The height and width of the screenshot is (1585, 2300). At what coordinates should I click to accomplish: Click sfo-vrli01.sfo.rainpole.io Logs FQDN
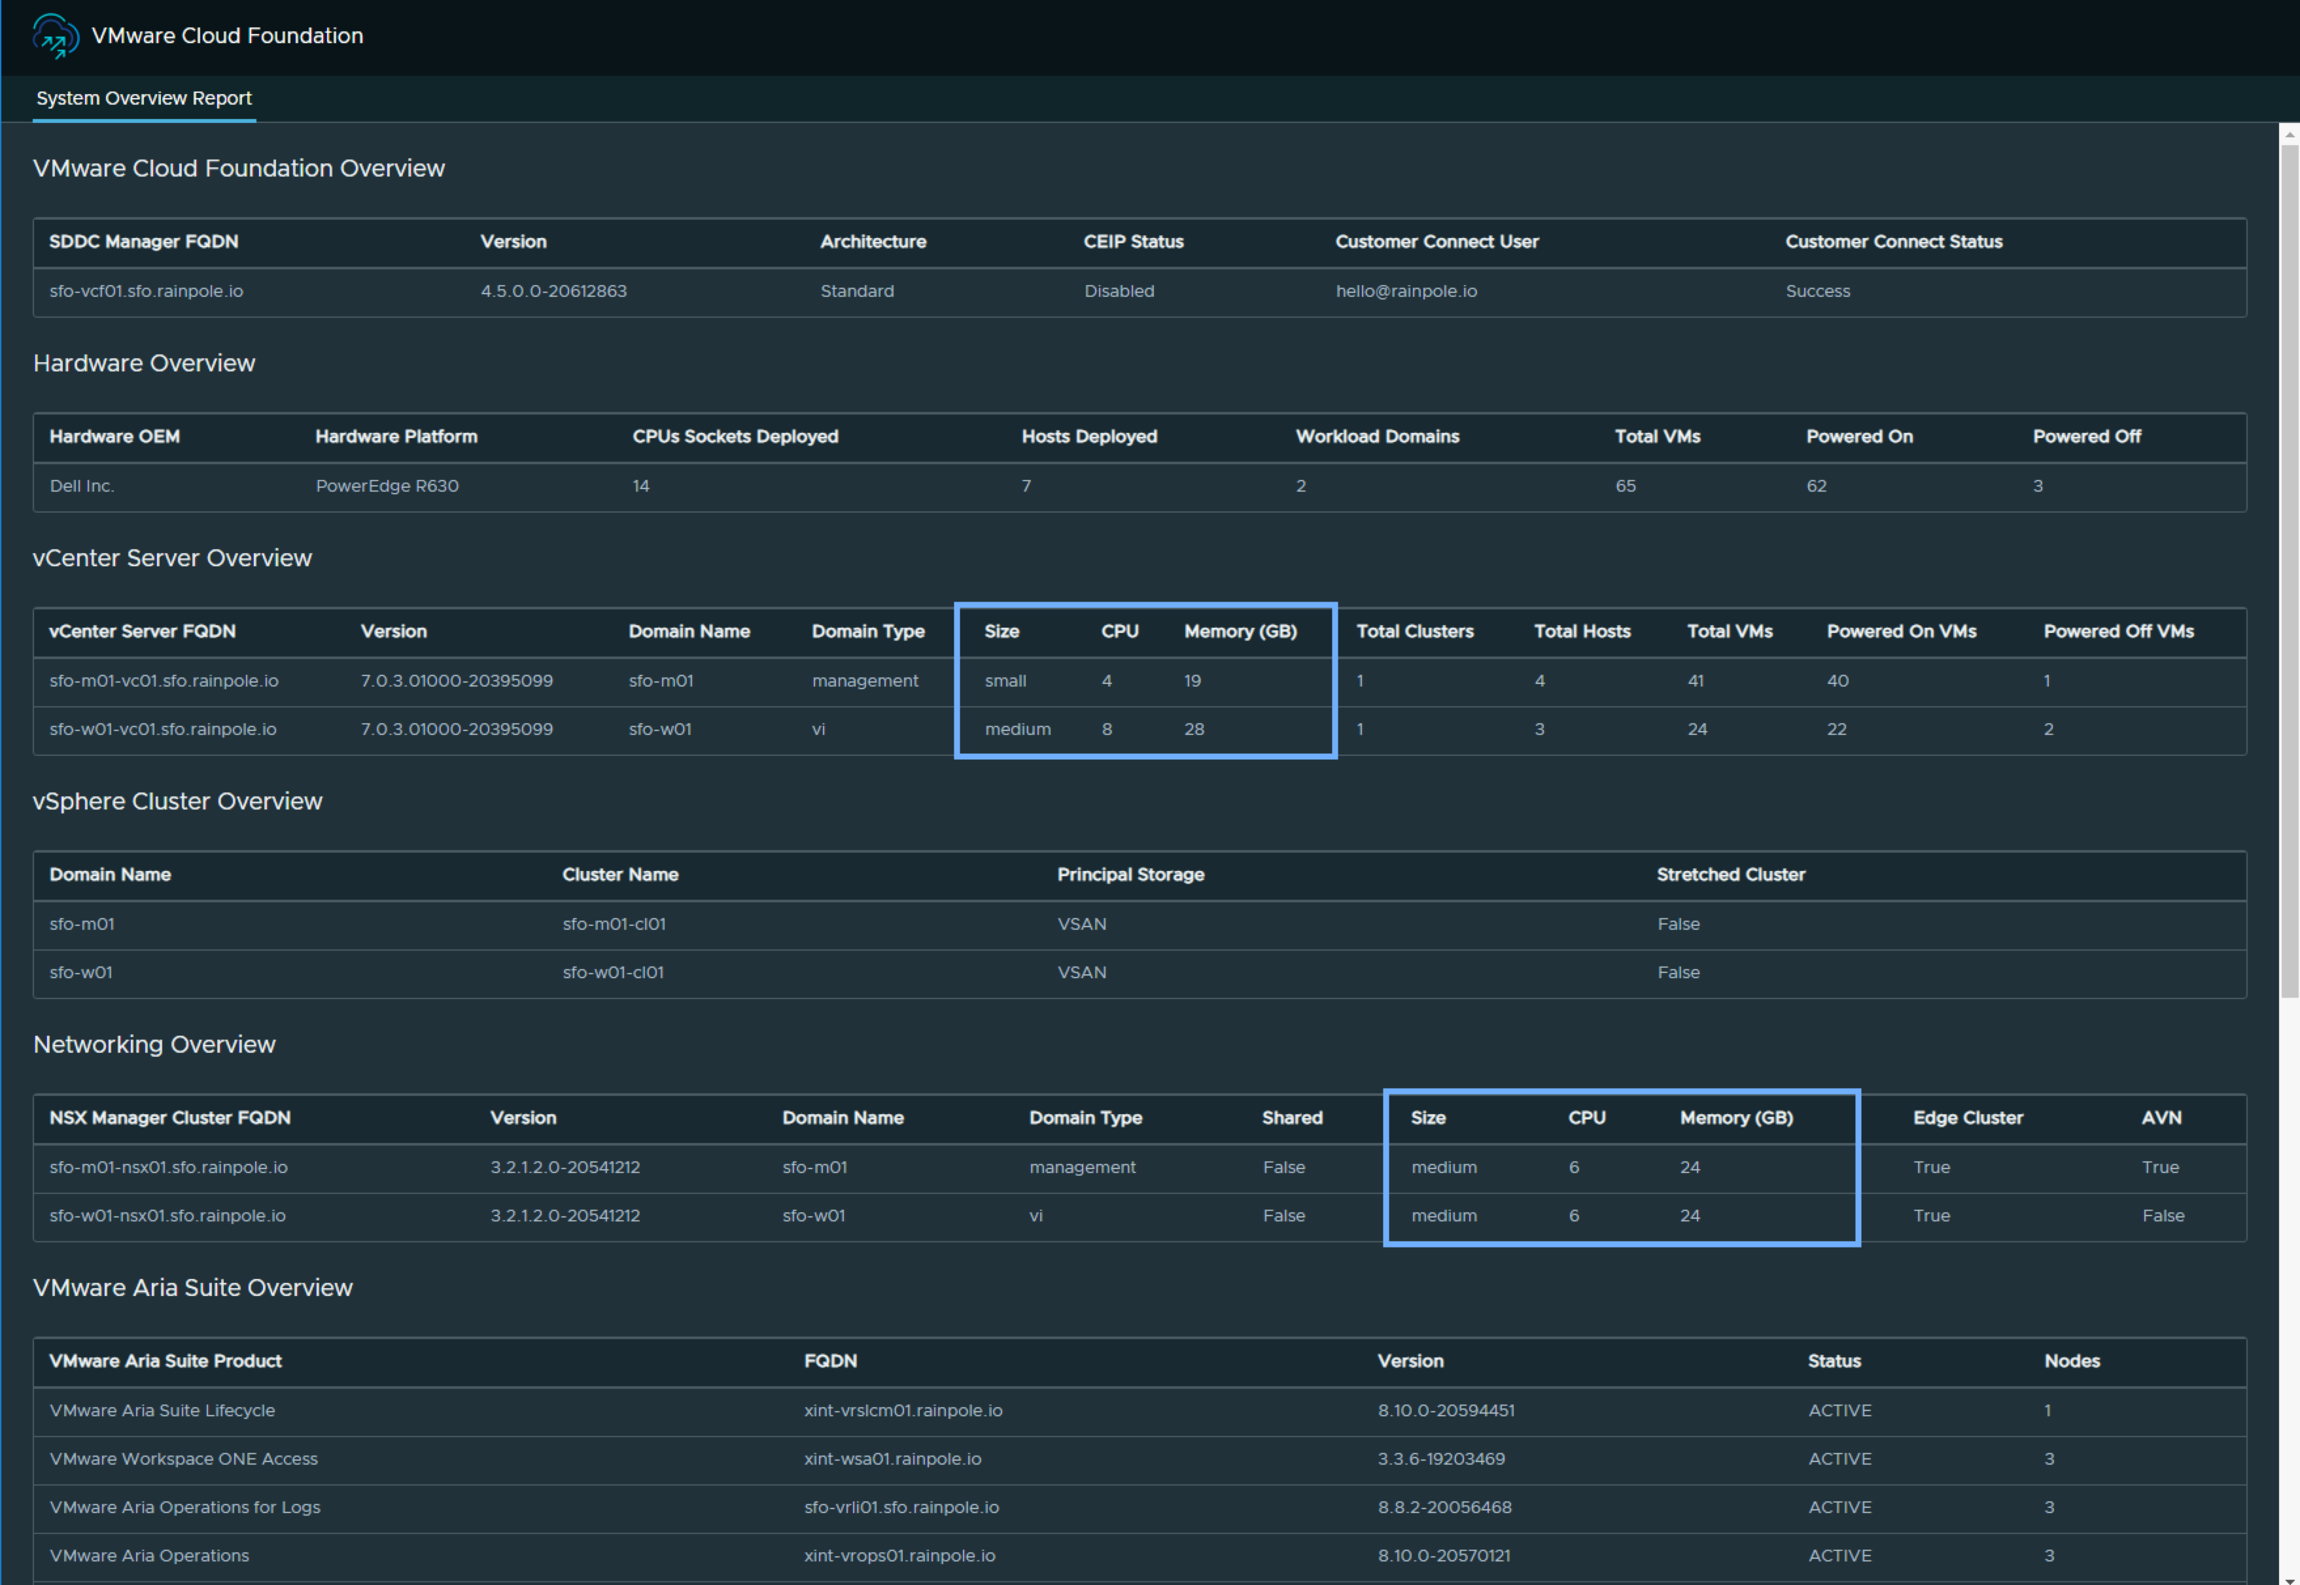pyautogui.click(x=901, y=1508)
